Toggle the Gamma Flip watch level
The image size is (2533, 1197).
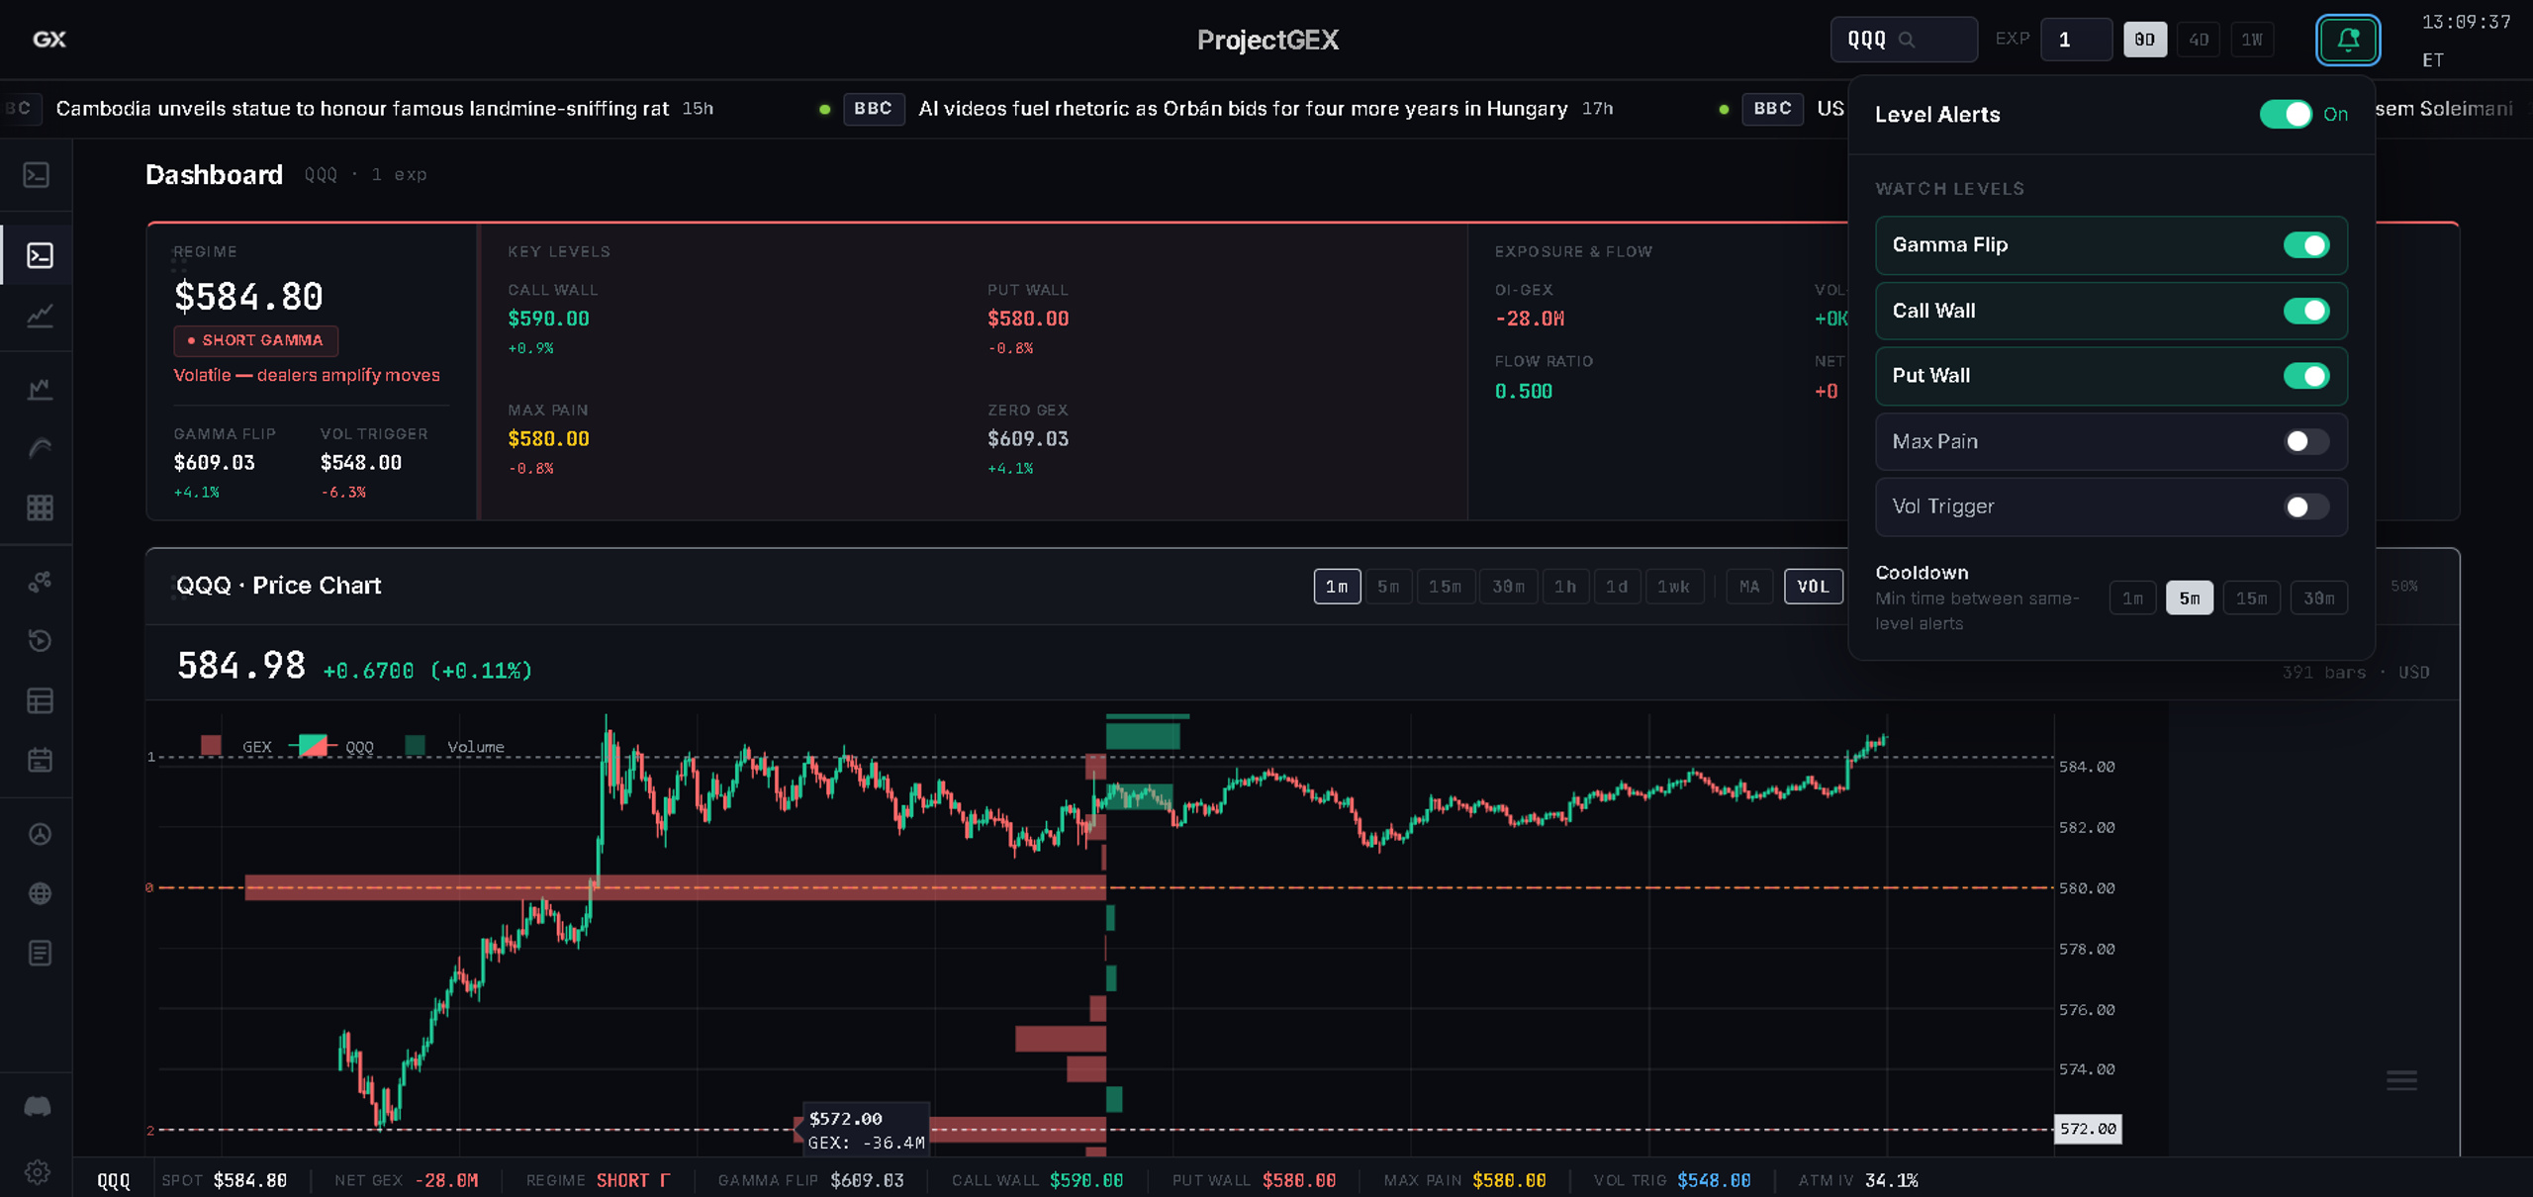tap(2306, 244)
